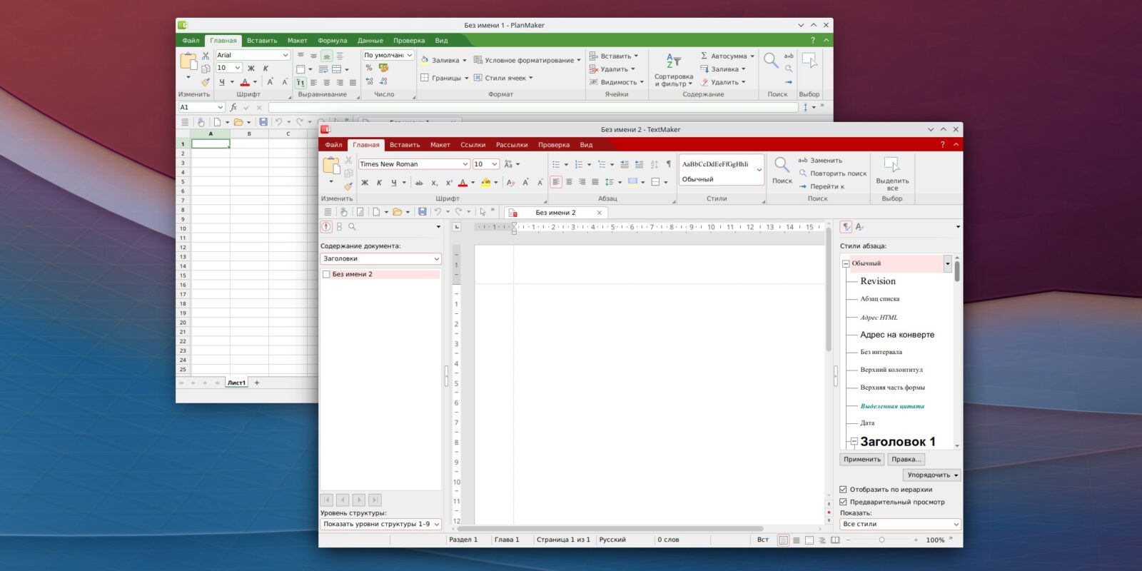This screenshot has height=571, width=1142.
Task: Click the fx function icon in PlanMaker
Action: [x=233, y=107]
